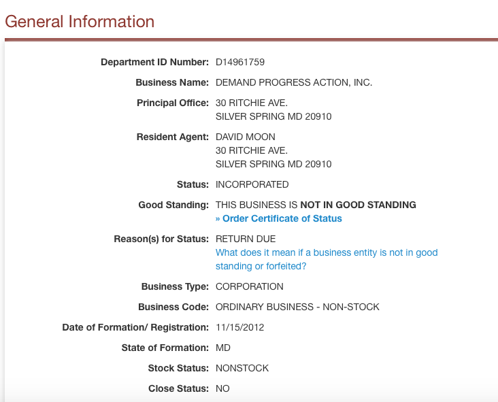Click the RETURN DUE reason text
498x402 pixels.
click(x=246, y=239)
